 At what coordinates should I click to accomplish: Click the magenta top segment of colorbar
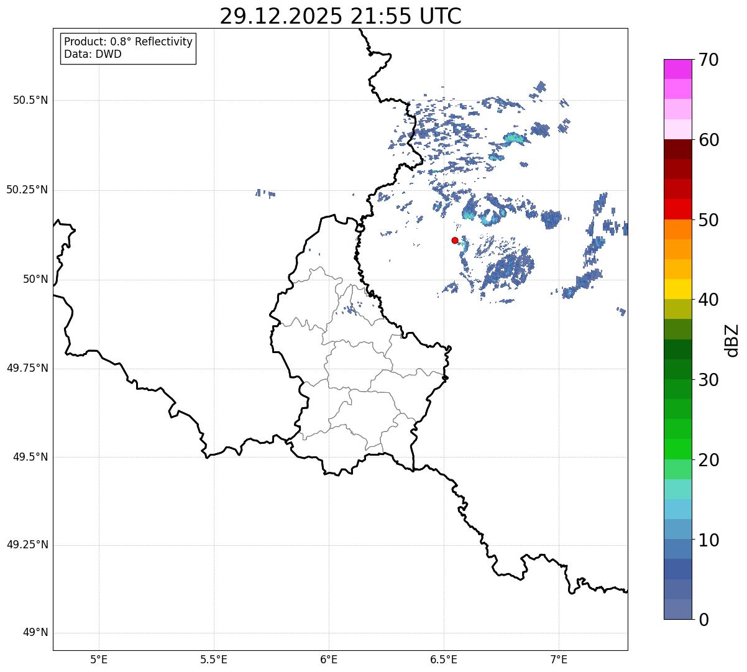pos(678,69)
